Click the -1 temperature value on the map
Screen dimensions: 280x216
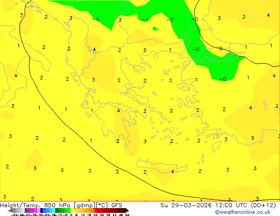point(145,20)
